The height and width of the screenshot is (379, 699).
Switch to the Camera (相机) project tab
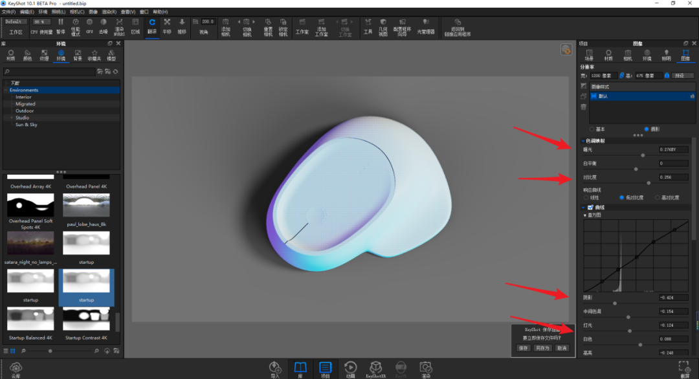628,55
